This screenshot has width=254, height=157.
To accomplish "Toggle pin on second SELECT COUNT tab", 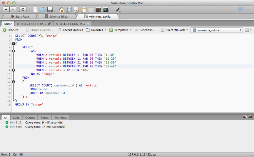I will pos(88,24).
